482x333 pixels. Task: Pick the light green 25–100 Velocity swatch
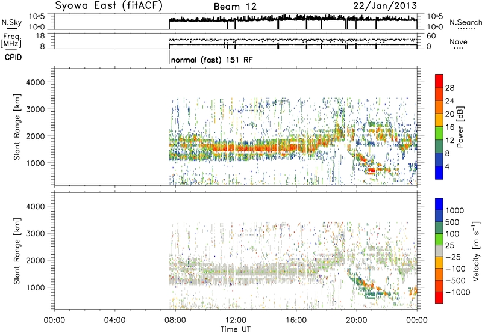point(439,239)
